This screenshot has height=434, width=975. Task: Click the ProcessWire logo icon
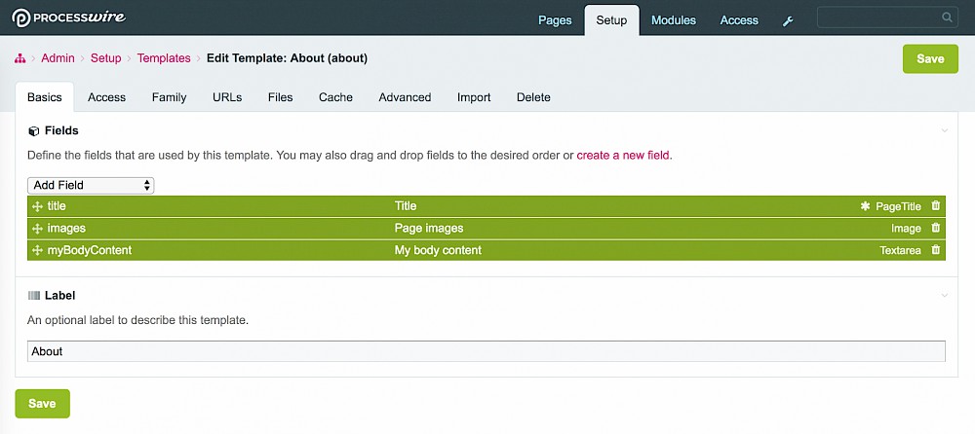(x=21, y=18)
